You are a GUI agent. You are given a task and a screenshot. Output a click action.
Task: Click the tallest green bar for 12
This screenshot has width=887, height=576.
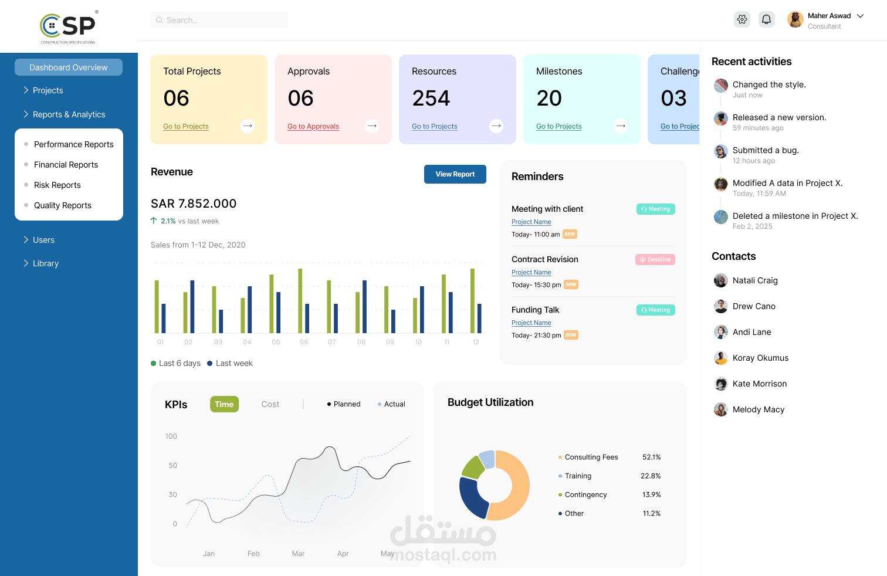point(472,301)
